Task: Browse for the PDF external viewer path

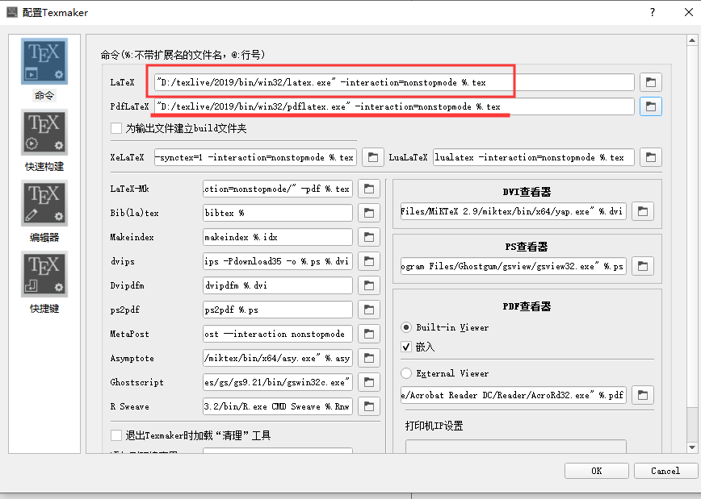Action: click(x=643, y=394)
